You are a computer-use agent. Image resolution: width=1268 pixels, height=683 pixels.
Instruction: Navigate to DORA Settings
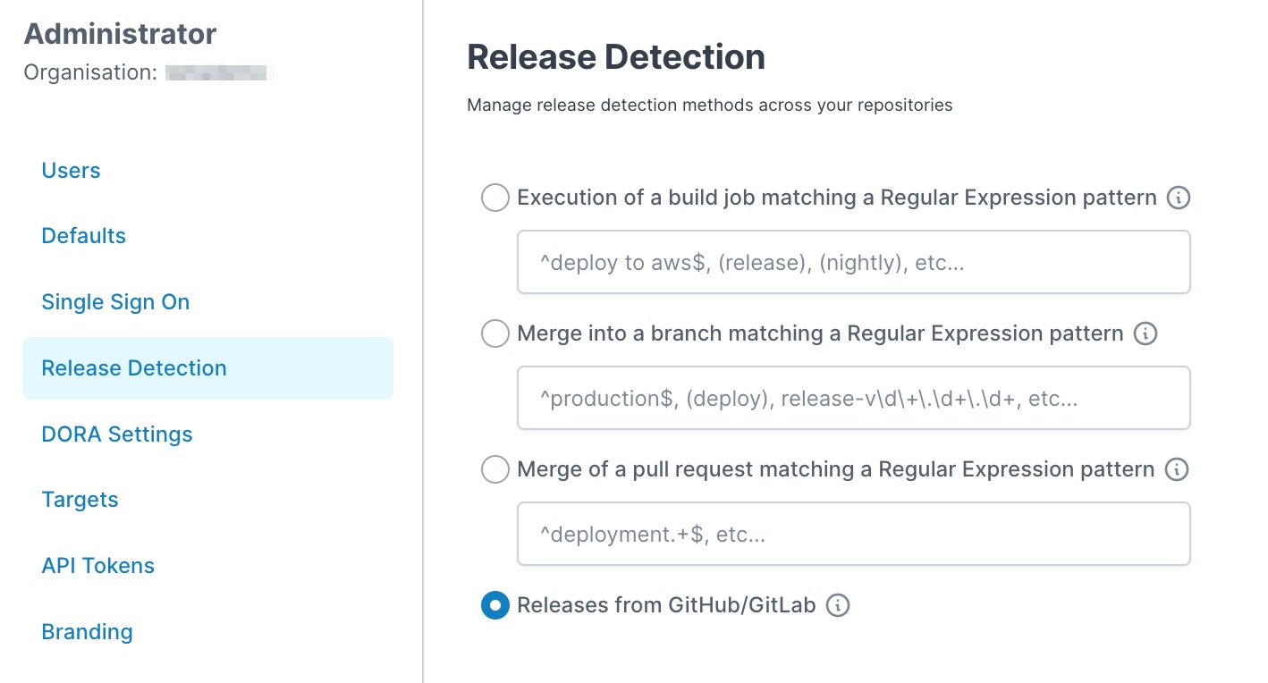(117, 434)
